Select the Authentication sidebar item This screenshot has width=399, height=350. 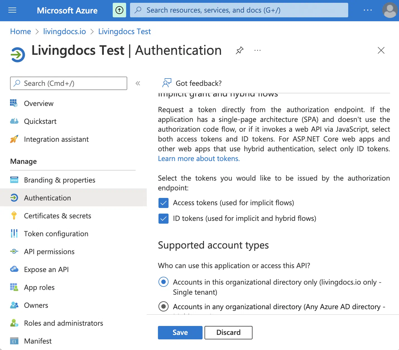point(73,198)
